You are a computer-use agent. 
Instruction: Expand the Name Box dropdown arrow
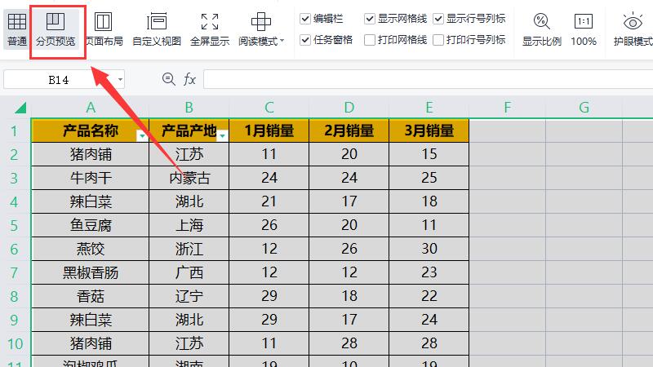121,79
